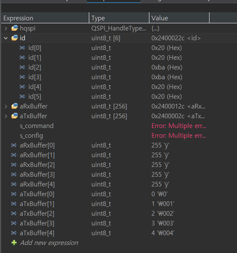Click the Expression column header
This screenshot has width=237, height=253.
coord(45,18)
